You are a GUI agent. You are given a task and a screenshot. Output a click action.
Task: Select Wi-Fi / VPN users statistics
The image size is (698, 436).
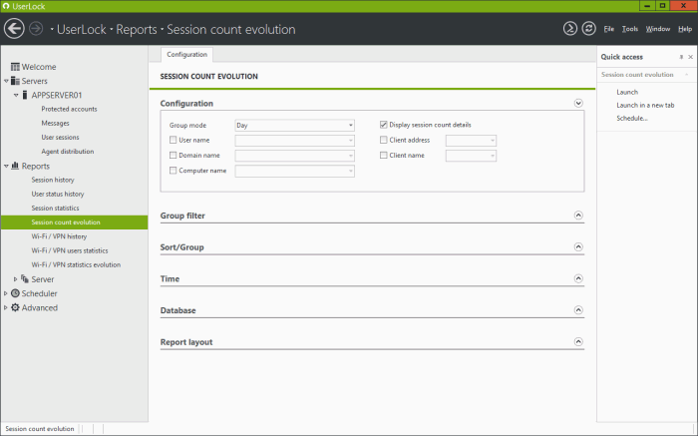(x=70, y=250)
